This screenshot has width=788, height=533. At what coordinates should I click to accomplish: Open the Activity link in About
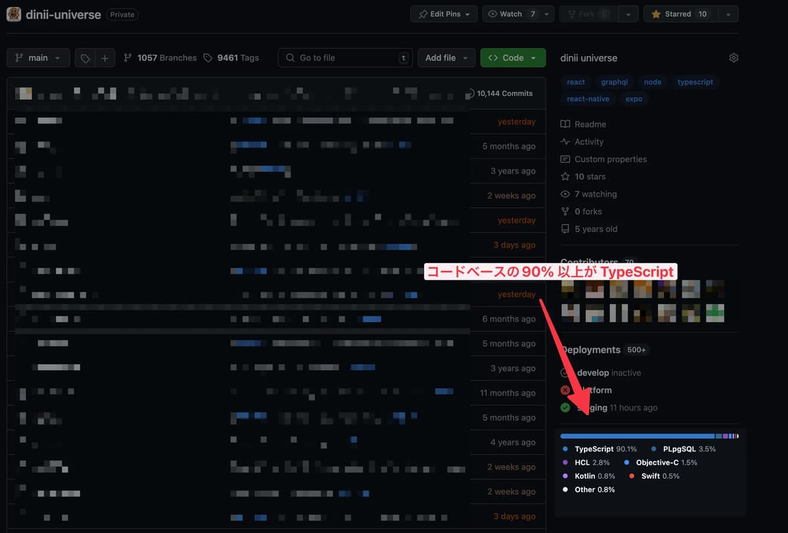(582, 142)
